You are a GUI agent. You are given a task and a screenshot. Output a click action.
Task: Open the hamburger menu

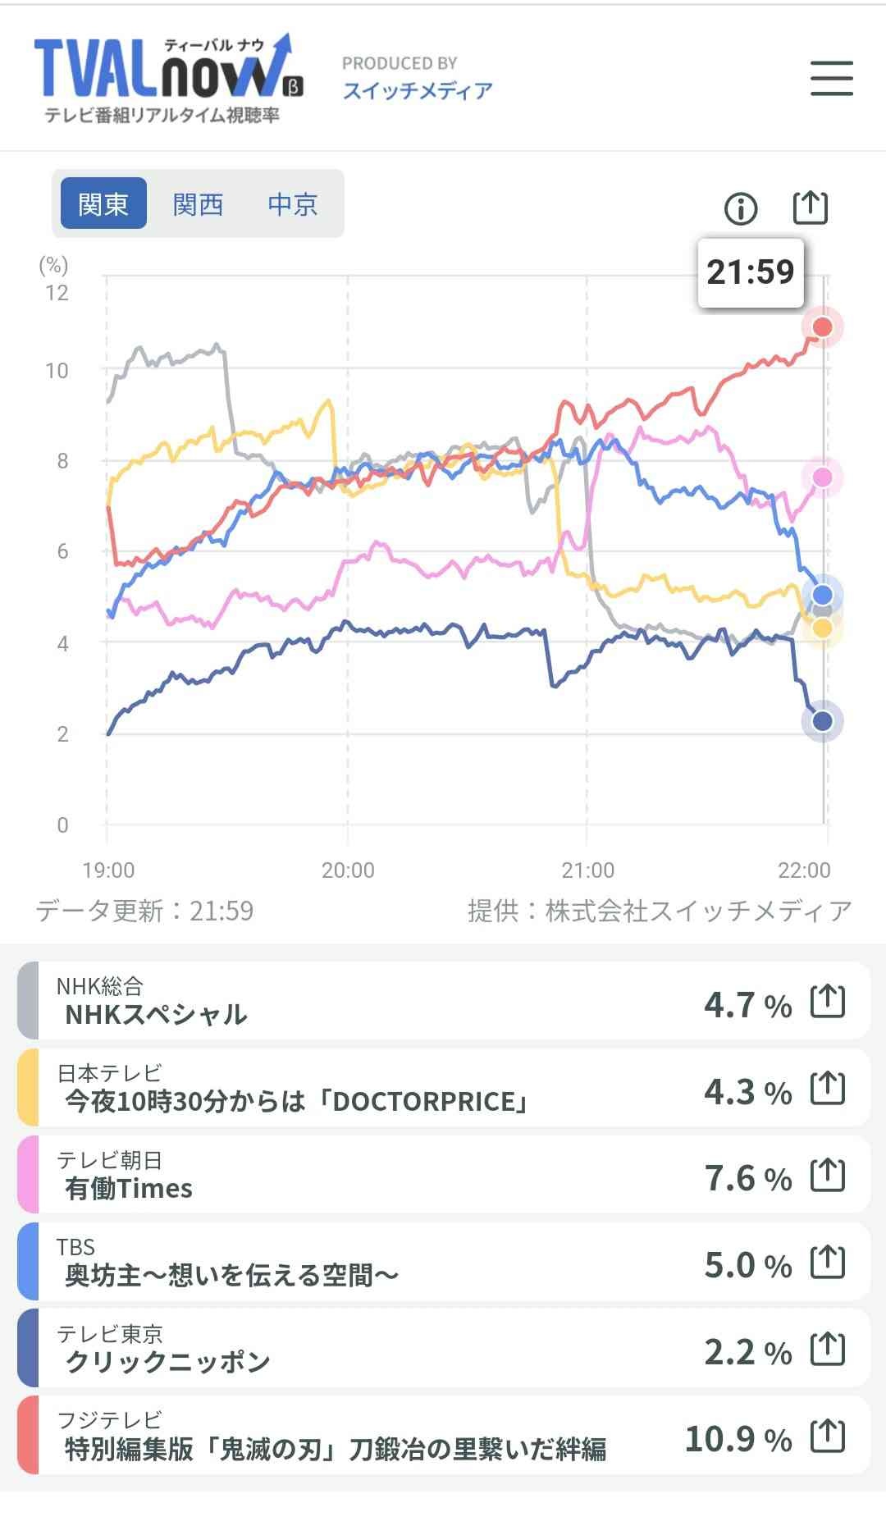pyautogui.click(x=831, y=78)
